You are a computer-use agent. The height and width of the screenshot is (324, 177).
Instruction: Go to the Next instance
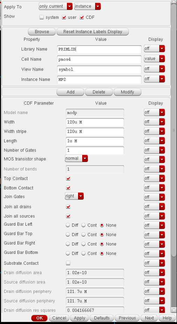click(149, 318)
